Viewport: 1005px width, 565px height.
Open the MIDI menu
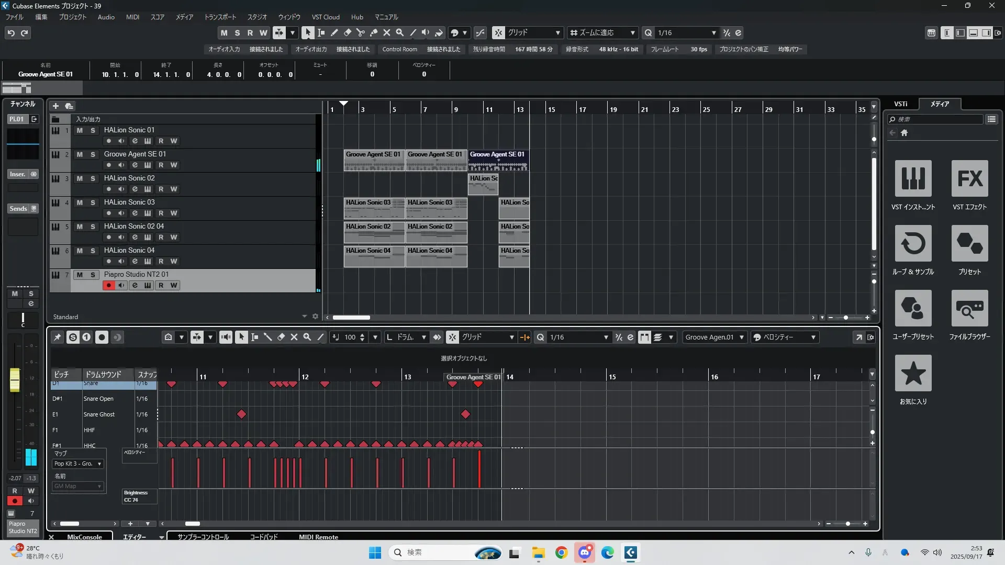tap(132, 17)
